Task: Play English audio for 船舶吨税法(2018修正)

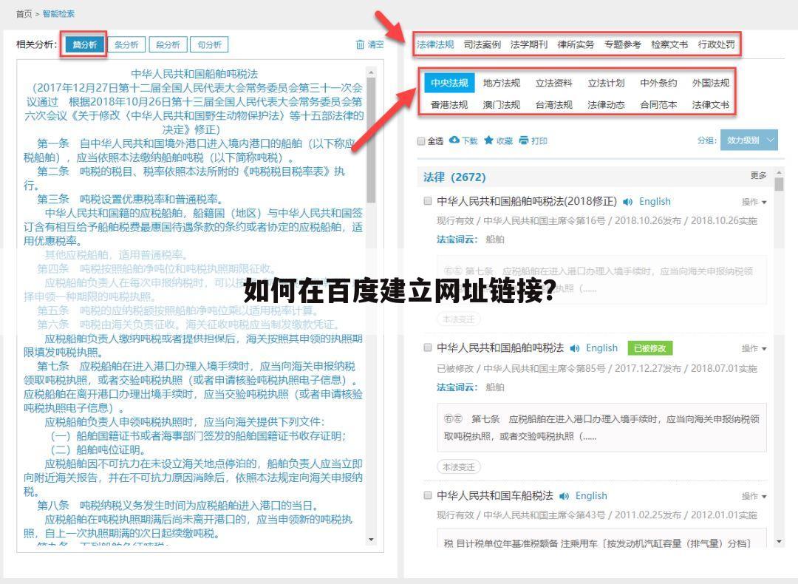Action: coord(627,201)
